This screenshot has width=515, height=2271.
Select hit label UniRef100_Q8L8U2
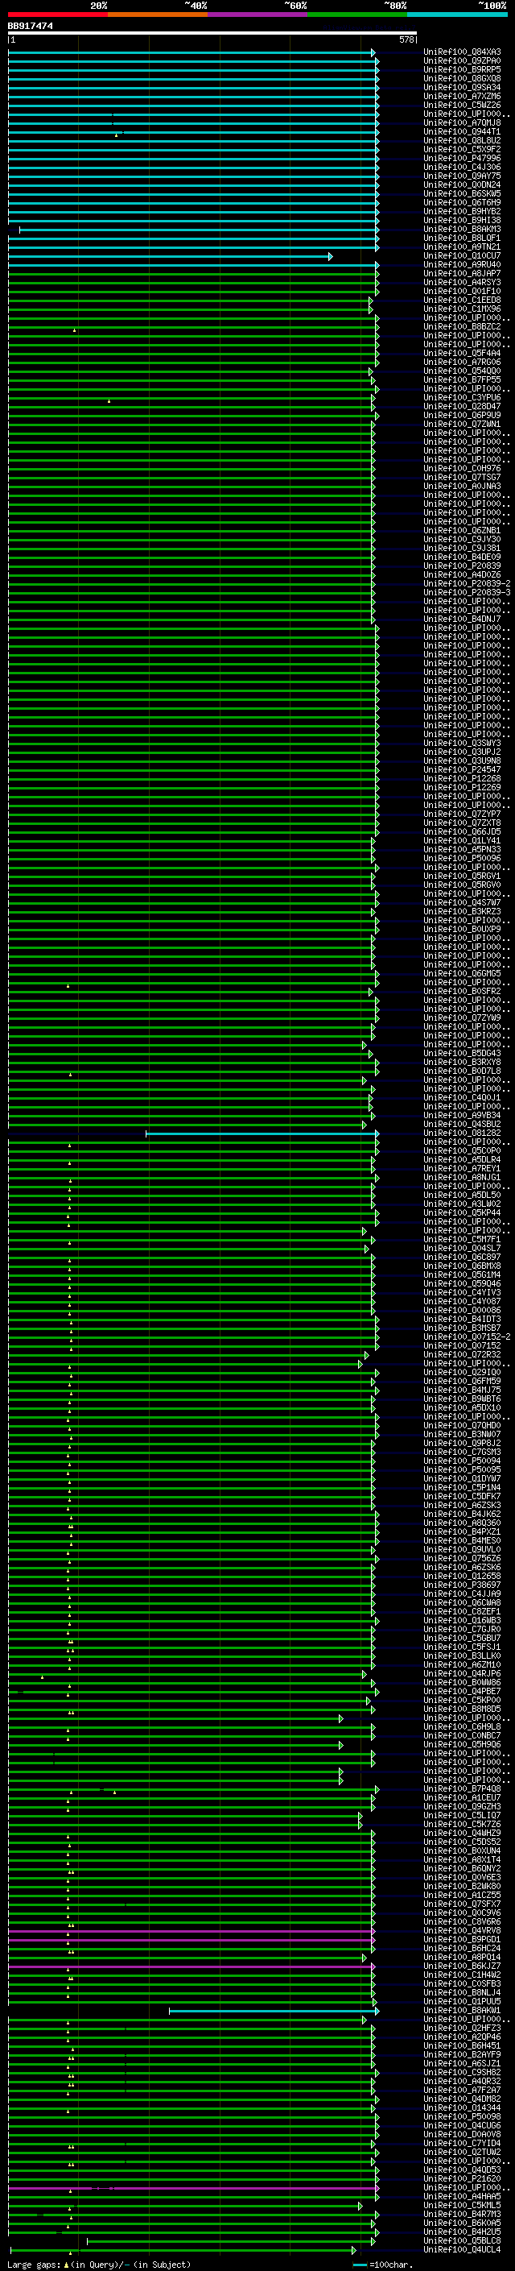coord(462,141)
